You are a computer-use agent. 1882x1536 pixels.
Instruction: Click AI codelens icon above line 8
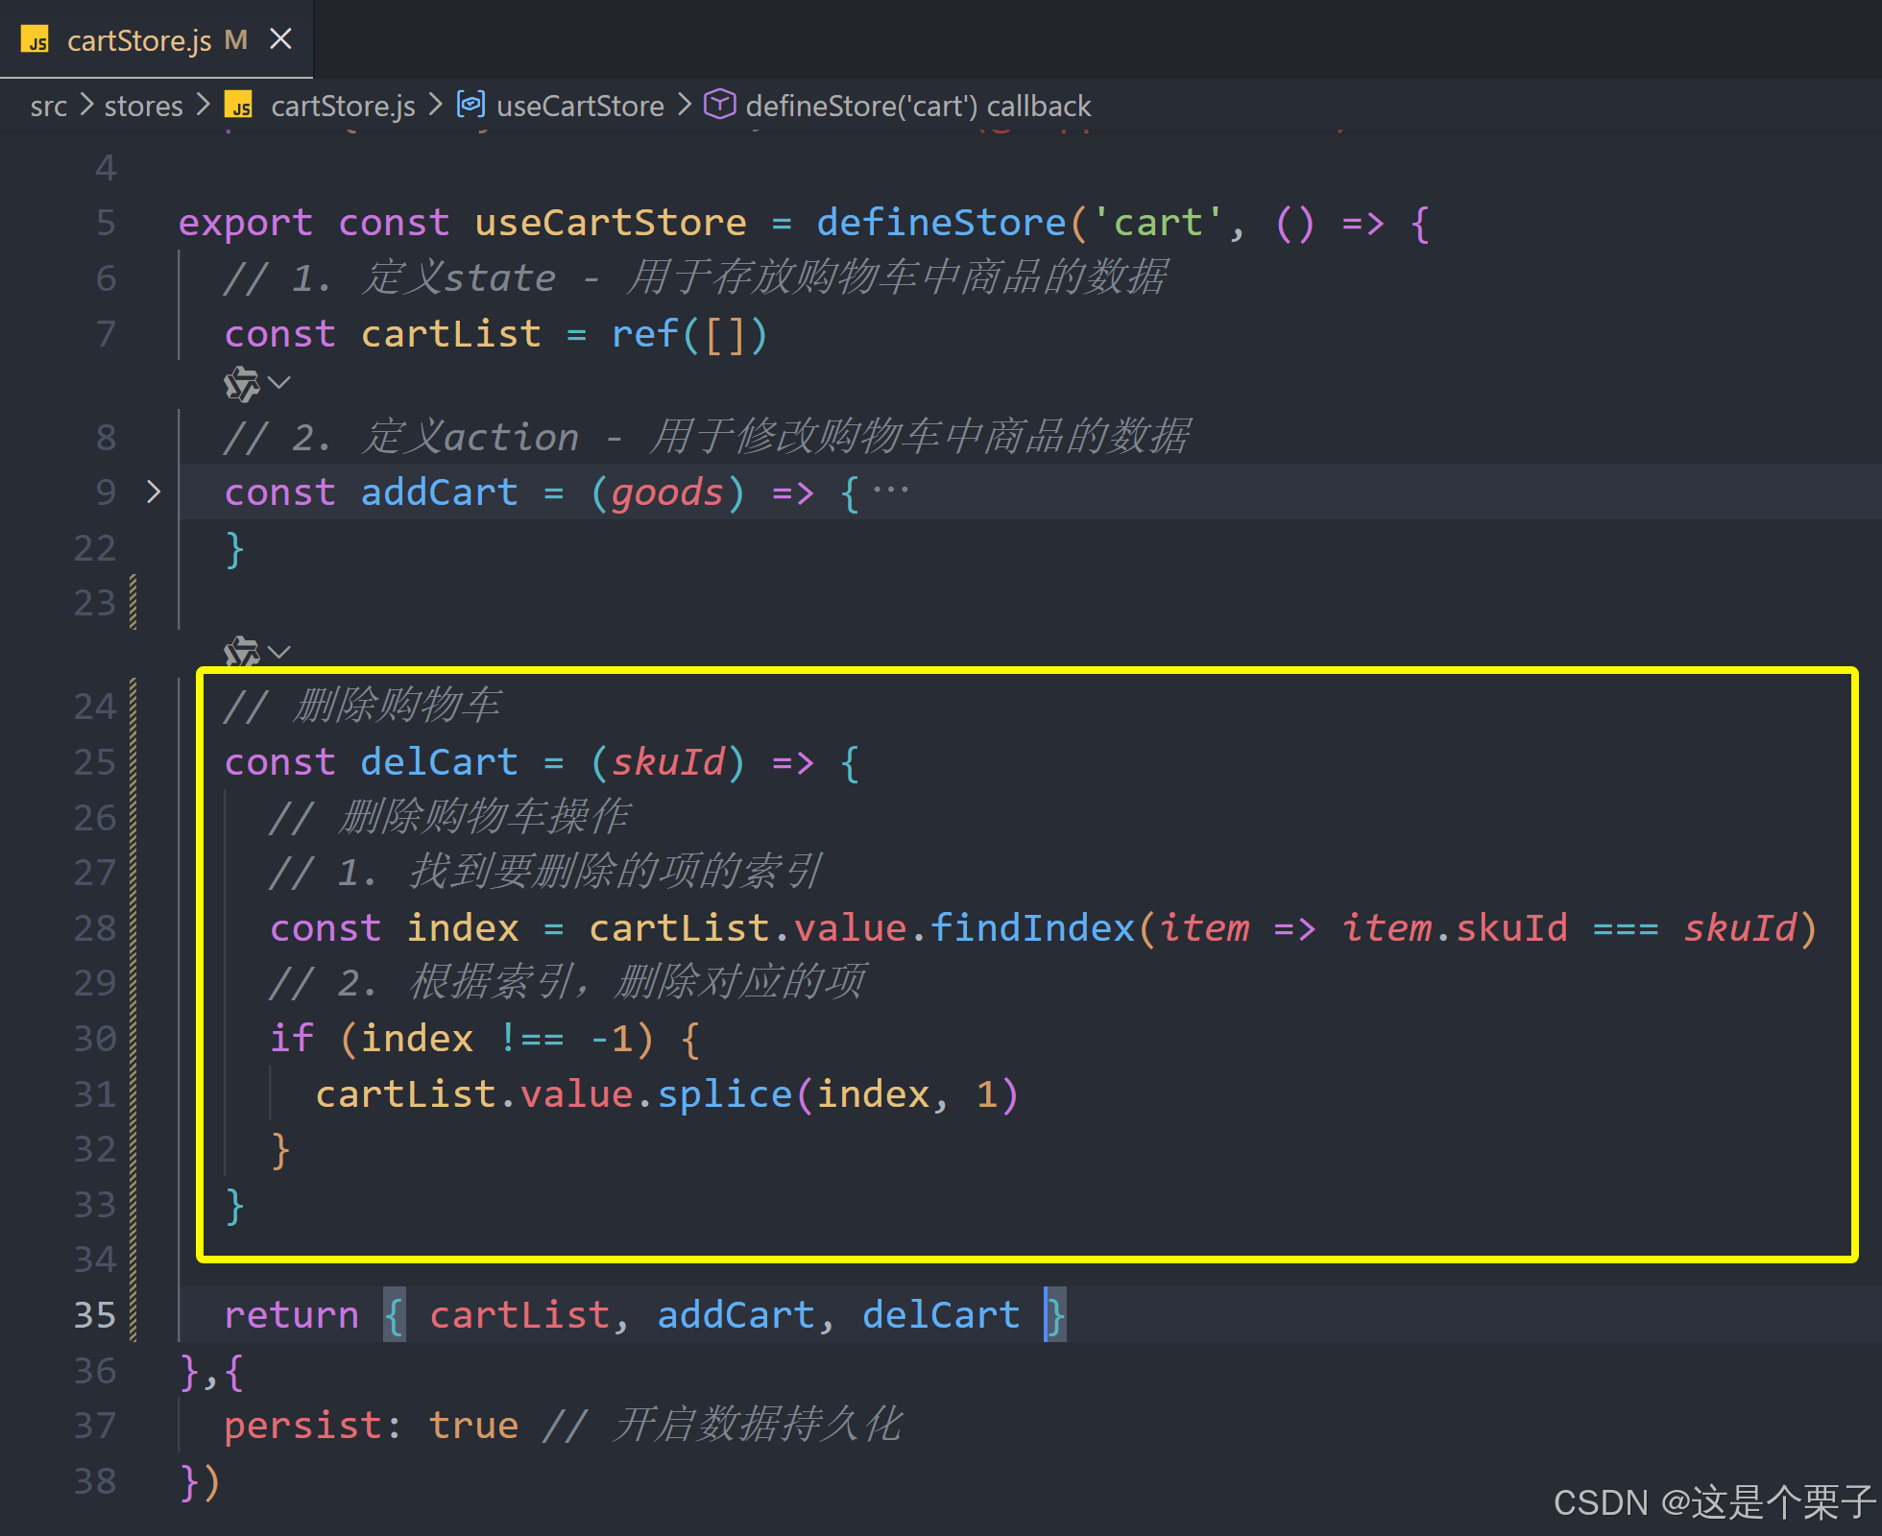pyautogui.click(x=241, y=384)
